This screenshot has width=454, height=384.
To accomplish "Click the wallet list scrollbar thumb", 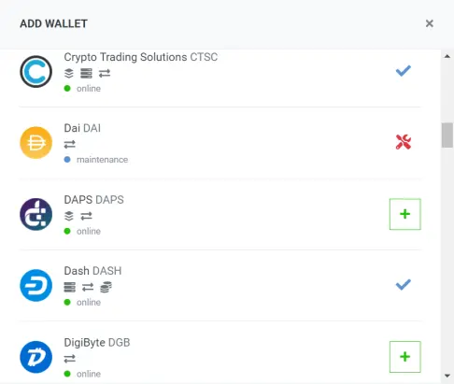I will tap(447, 135).
